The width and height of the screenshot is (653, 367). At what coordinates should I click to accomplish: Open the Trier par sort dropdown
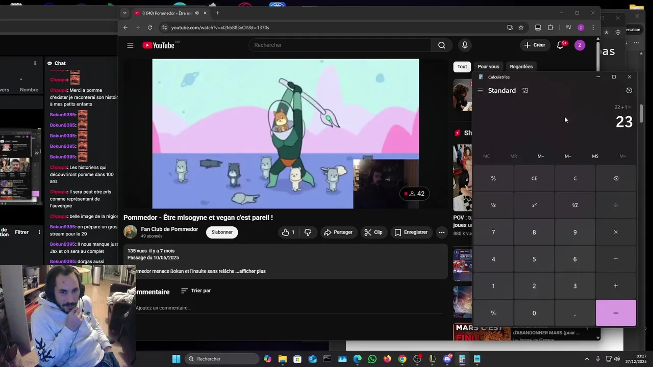tap(196, 291)
